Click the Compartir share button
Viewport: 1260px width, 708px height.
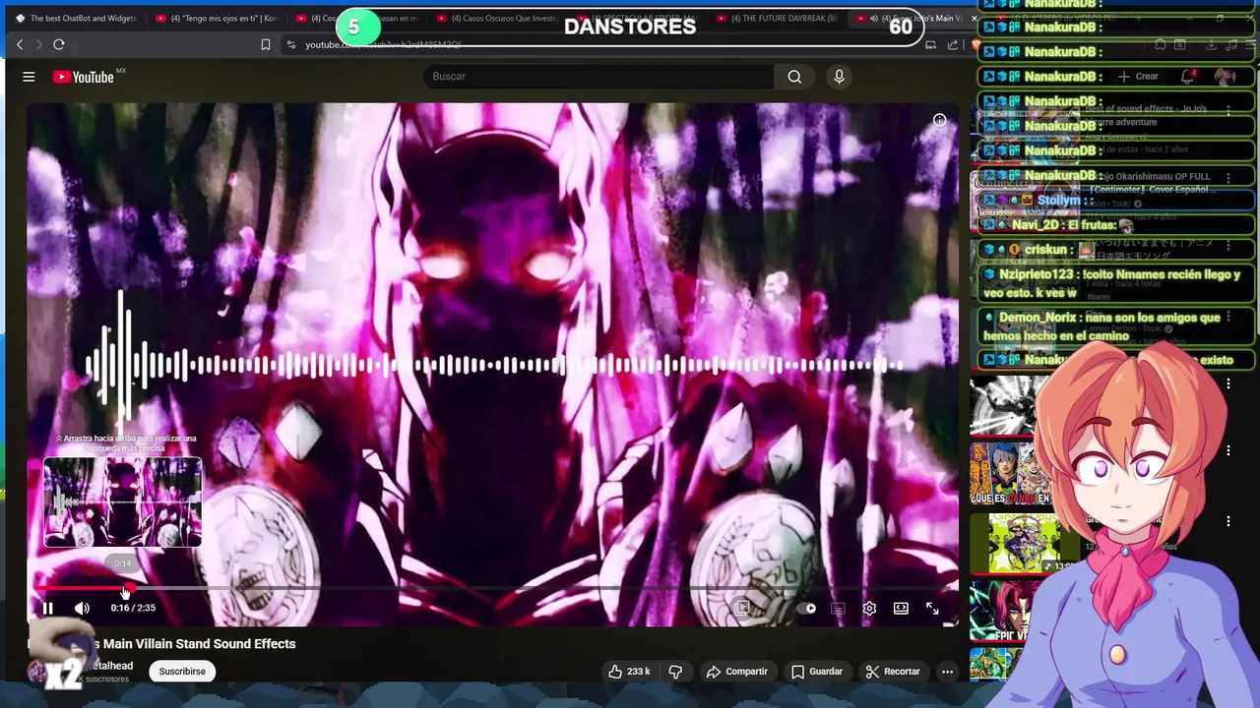736,672
